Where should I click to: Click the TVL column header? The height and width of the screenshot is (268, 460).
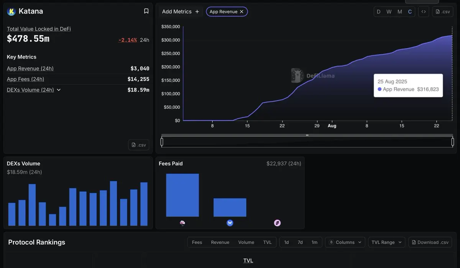tap(248, 261)
